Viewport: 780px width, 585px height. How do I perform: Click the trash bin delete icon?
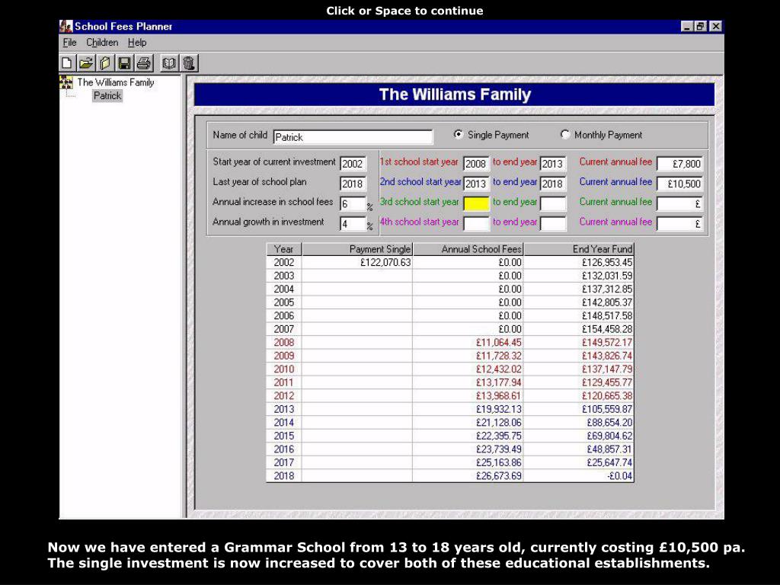[189, 63]
